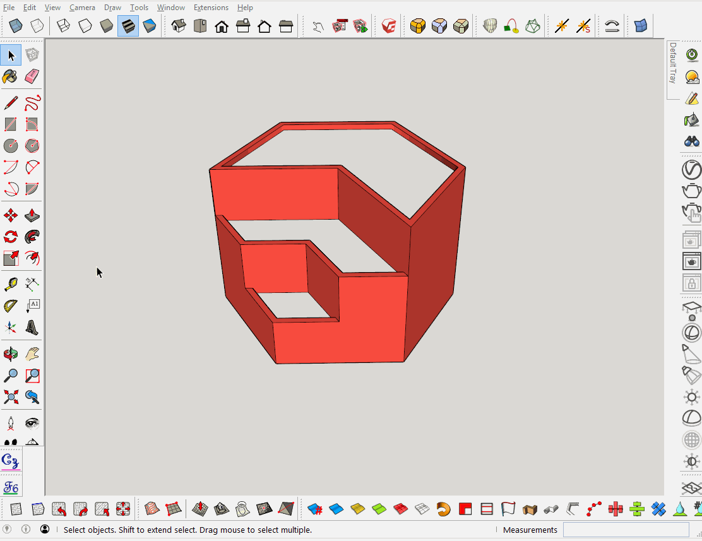Select the Push/Pull tool
702x541 pixels.
32,215
